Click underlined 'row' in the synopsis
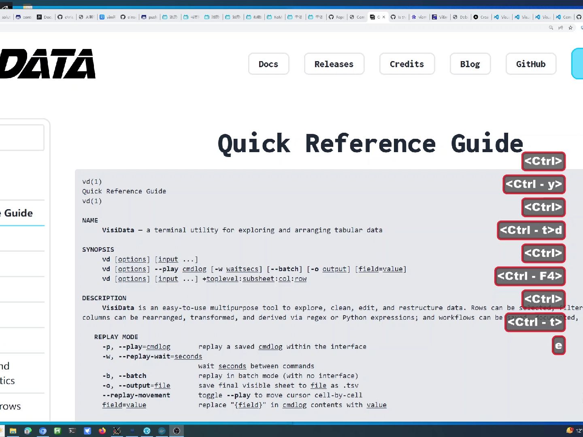 point(300,279)
